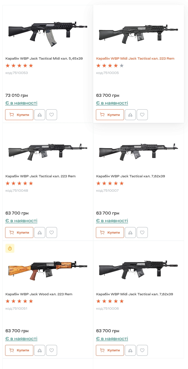Compare the Midi Jack Tactical 7,62x39 carbine

point(130,350)
